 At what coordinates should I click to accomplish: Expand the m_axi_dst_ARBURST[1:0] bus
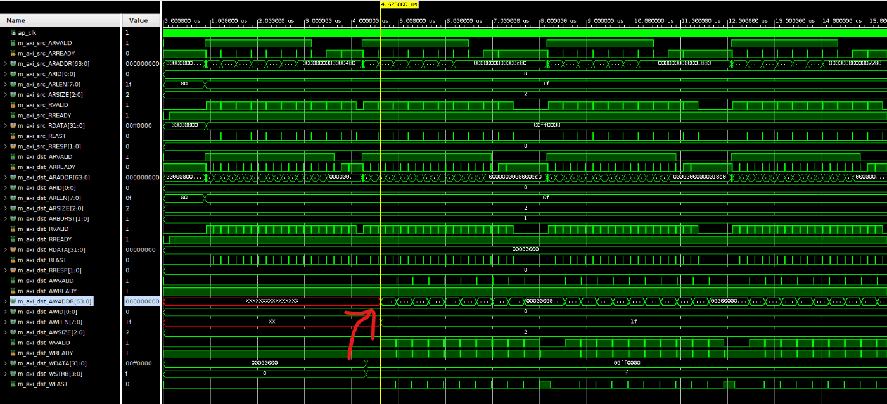point(6,218)
